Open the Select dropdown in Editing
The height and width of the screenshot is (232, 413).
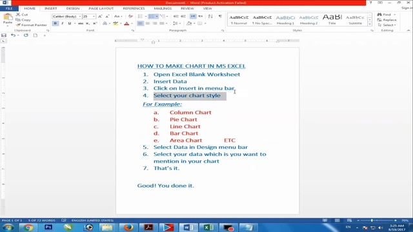point(387,25)
